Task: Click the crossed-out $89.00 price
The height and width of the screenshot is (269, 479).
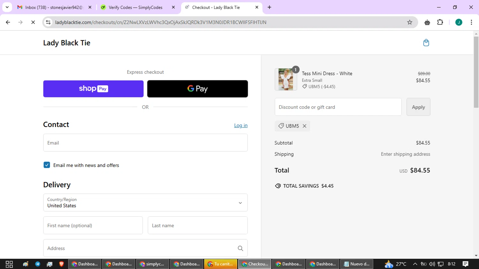Action: coord(424,73)
